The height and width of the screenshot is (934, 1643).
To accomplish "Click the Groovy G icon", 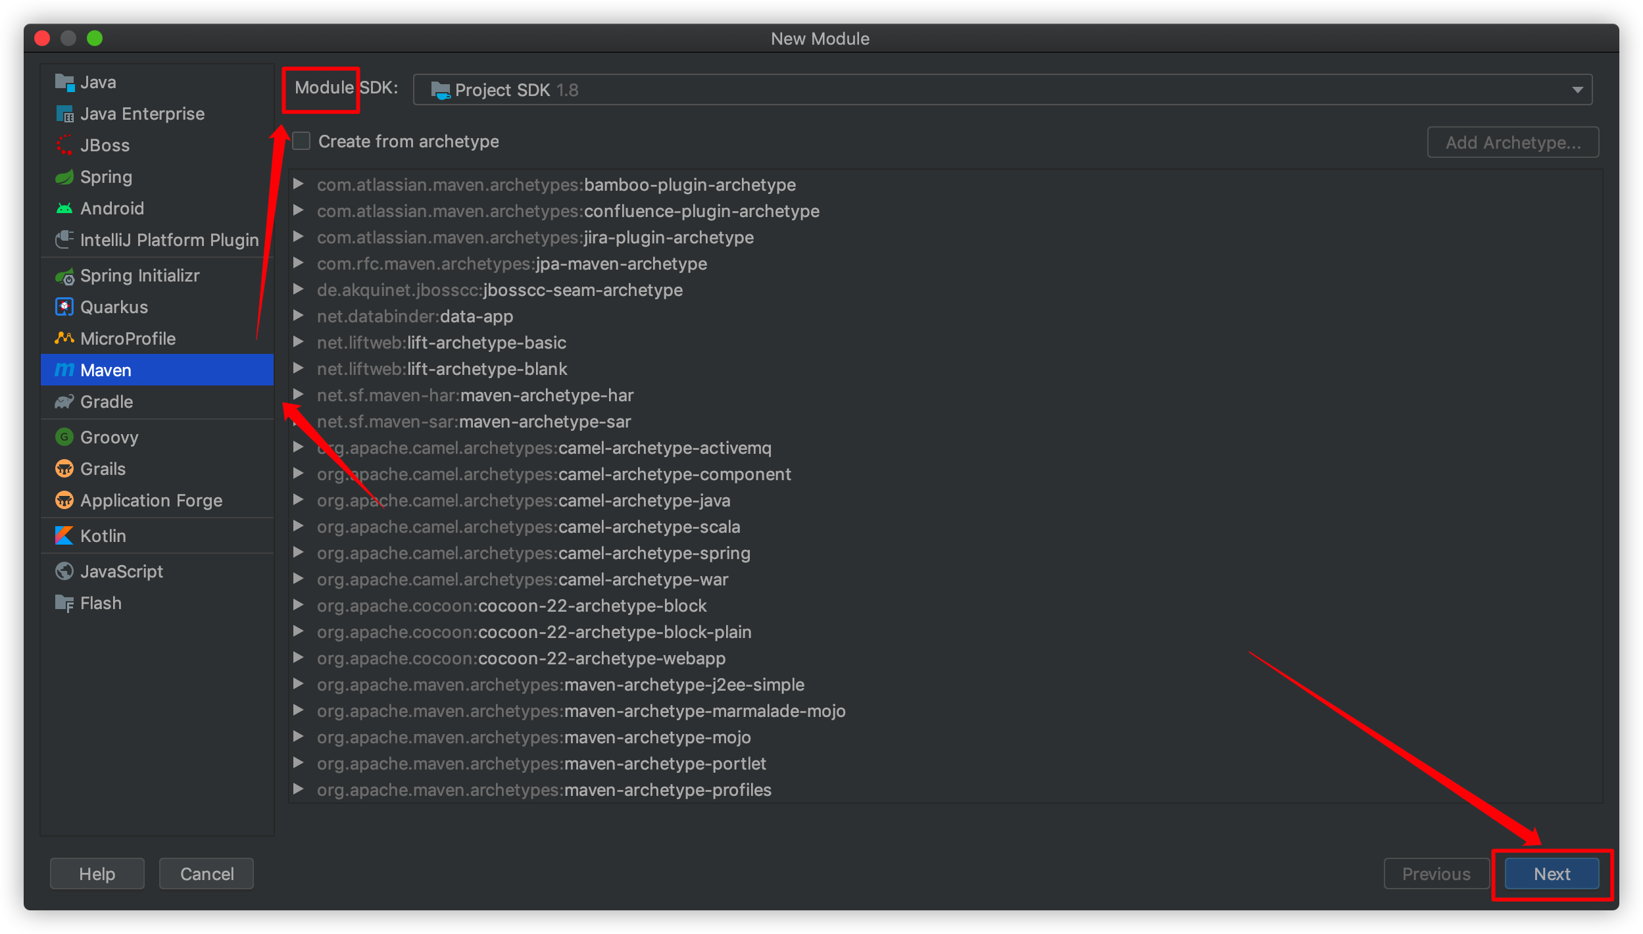I will (x=64, y=437).
